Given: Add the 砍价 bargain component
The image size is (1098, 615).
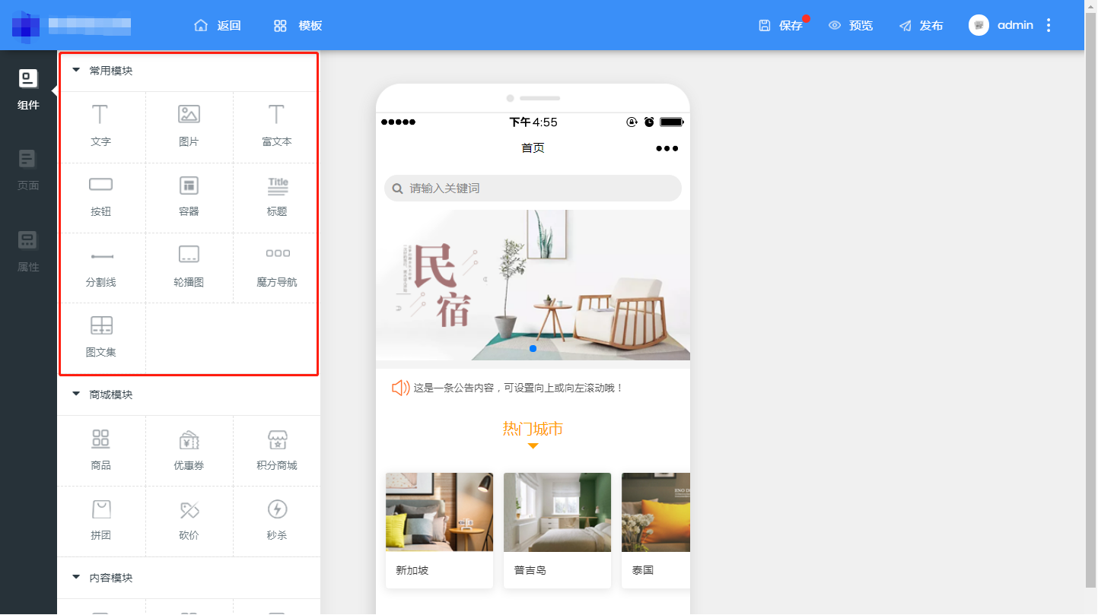Looking at the screenshot, I should point(189,521).
